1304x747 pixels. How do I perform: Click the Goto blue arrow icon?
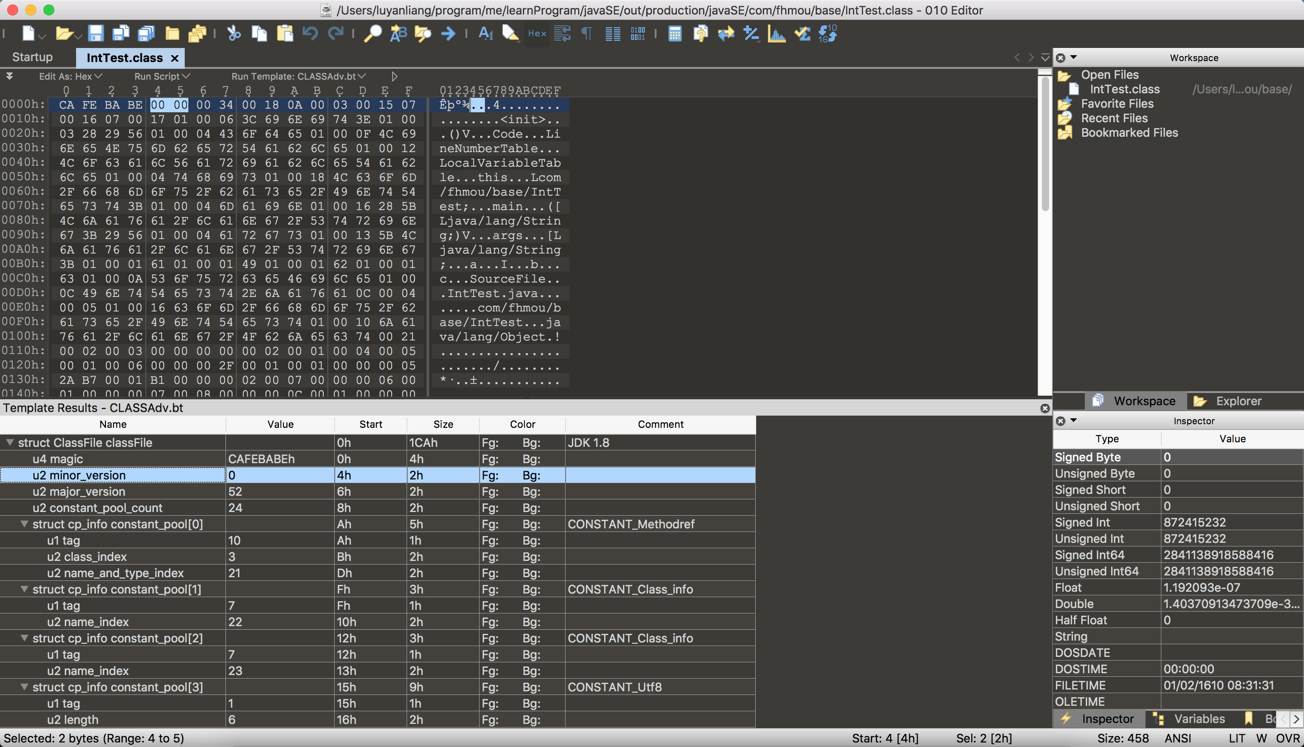point(448,34)
